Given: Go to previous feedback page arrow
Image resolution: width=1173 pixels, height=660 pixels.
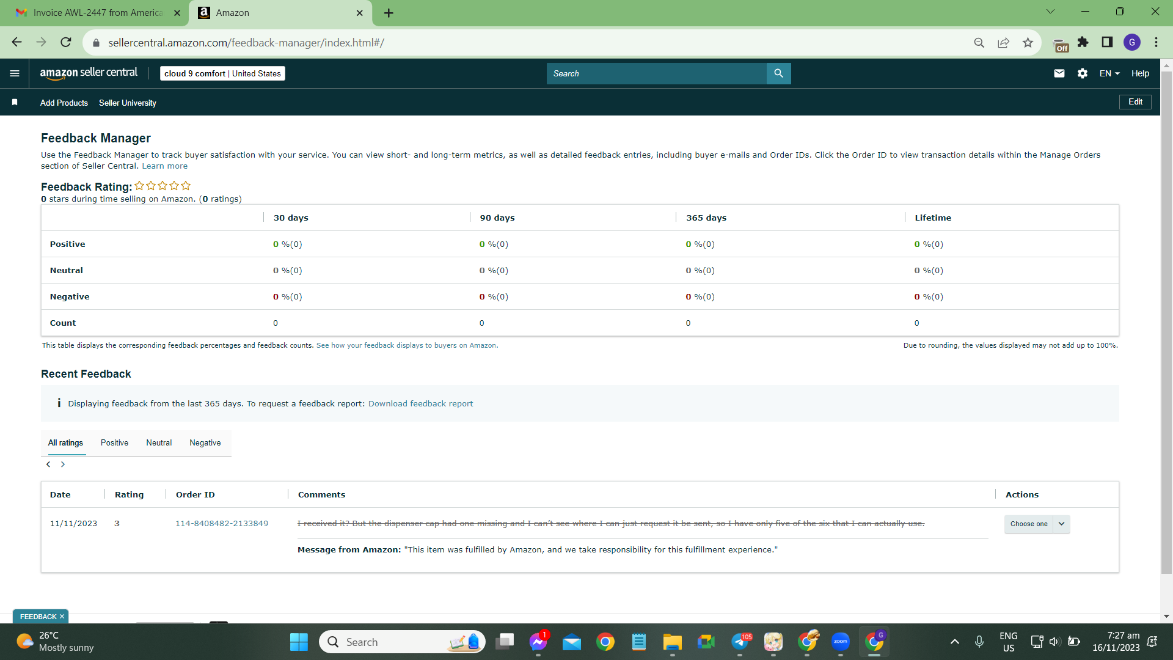Looking at the screenshot, I should tap(48, 464).
